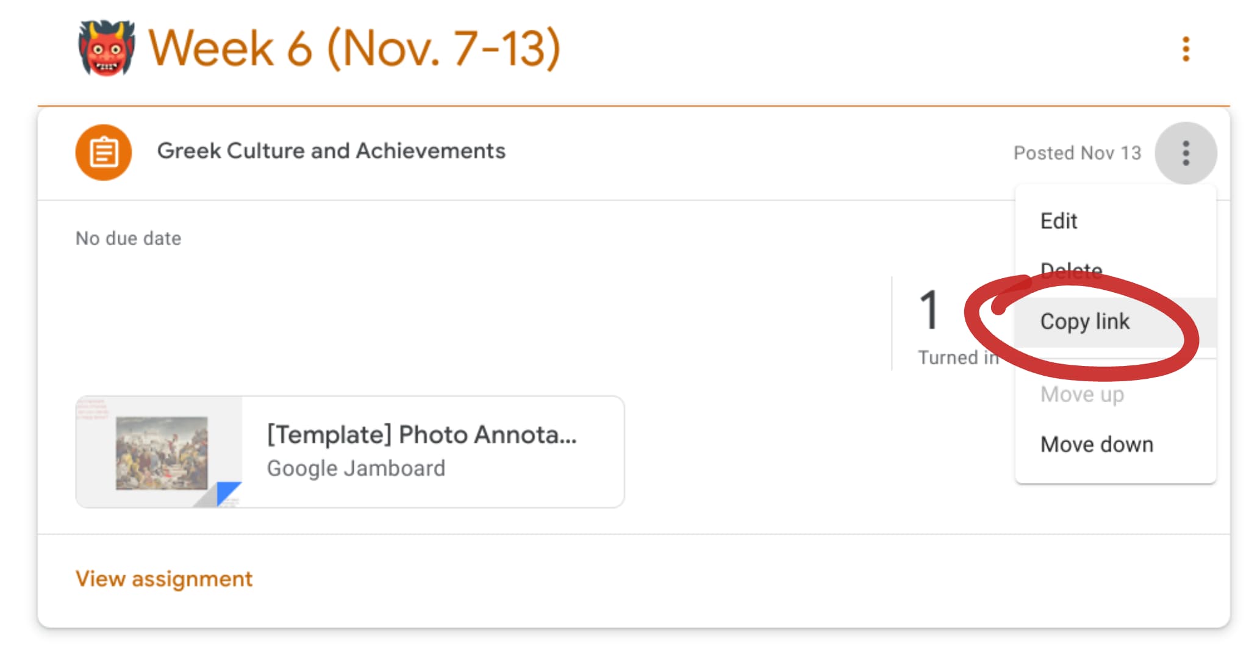Open the Jamboard attachment thumbnail image

point(159,452)
